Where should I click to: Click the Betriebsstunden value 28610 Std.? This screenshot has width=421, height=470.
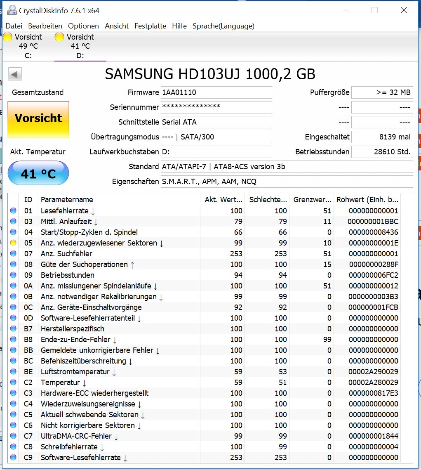(x=382, y=152)
